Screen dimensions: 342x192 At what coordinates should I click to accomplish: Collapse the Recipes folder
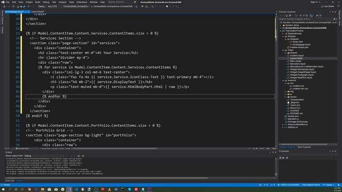pos(283,36)
